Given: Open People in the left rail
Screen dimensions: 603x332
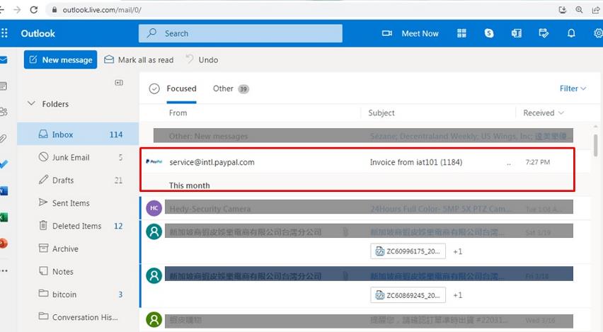Looking at the screenshot, I should [4, 112].
